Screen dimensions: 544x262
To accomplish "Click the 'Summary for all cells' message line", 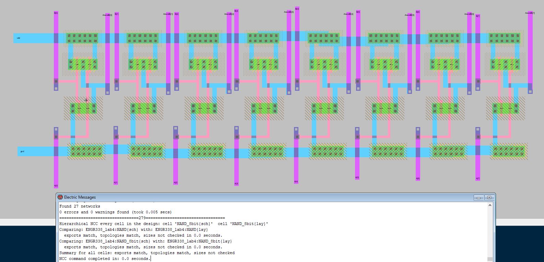I will click(x=147, y=253).
